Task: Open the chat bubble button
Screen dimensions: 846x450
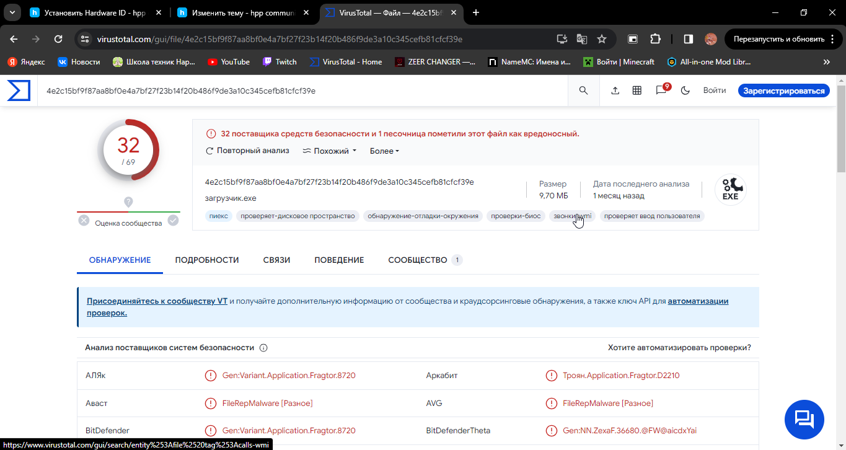Action: point(804,420)
